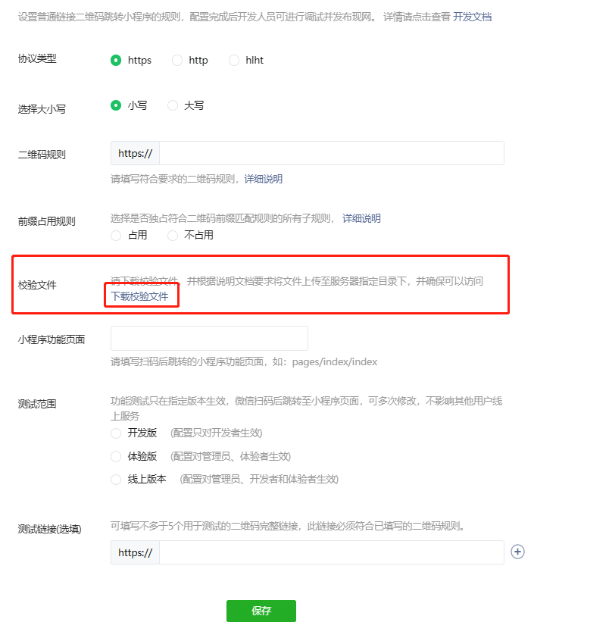Image resolution: width=609 pixels, height=638 pixels.
Task: Click the green 保存 button
Action: (x=261, y=611)
